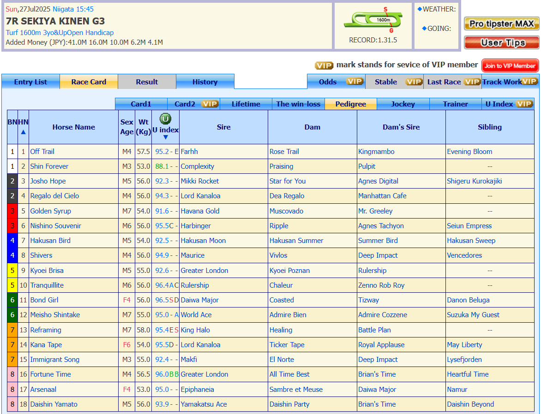Click weight 58.0 in Reframing row

(x=143, y=330)
